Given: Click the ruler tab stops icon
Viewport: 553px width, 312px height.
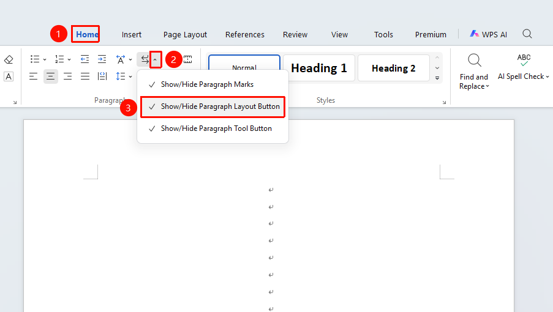Looking at the screenshot, I should tap(187, 59).
